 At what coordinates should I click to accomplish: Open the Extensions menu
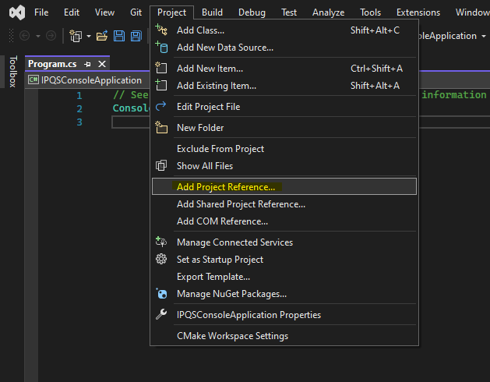[x=418, y=12]
